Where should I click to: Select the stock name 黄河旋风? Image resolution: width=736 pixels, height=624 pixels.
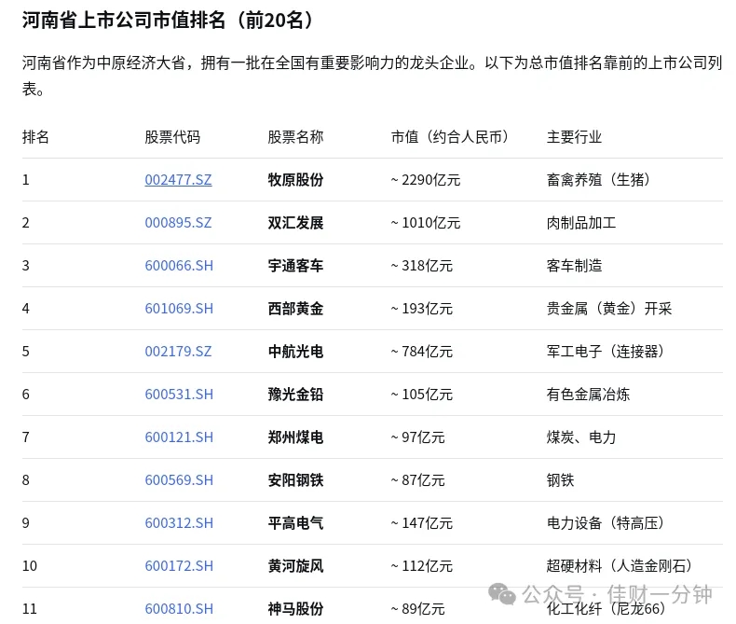click(295, 566)
